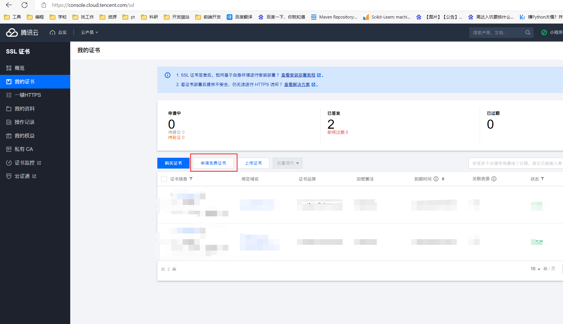Image resolution: width=563 pixels, height=324 pixels.
Task: Select 操作记录 from sidebar menu
Action: point(25,122)
